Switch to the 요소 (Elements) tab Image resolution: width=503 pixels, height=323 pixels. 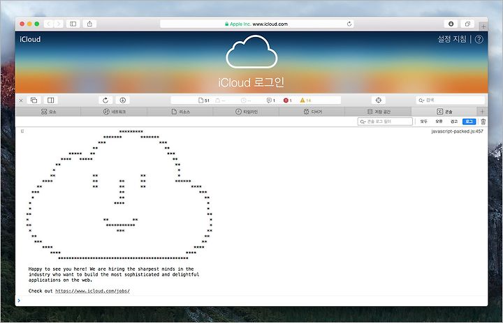pyautogui.click(x=48, y=112)
